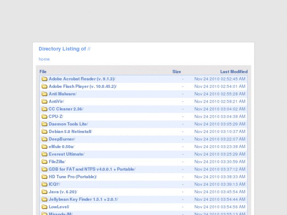This screenshot has height=215, width=287.
Task: Click folder icon next to ICQ7
Action: tap(44, 184)
